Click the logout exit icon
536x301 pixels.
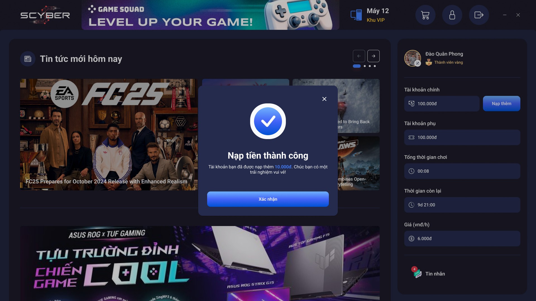point(479,15)
